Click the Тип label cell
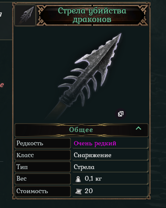This screenshot has width=166, height=208. (x=43, y=167)
